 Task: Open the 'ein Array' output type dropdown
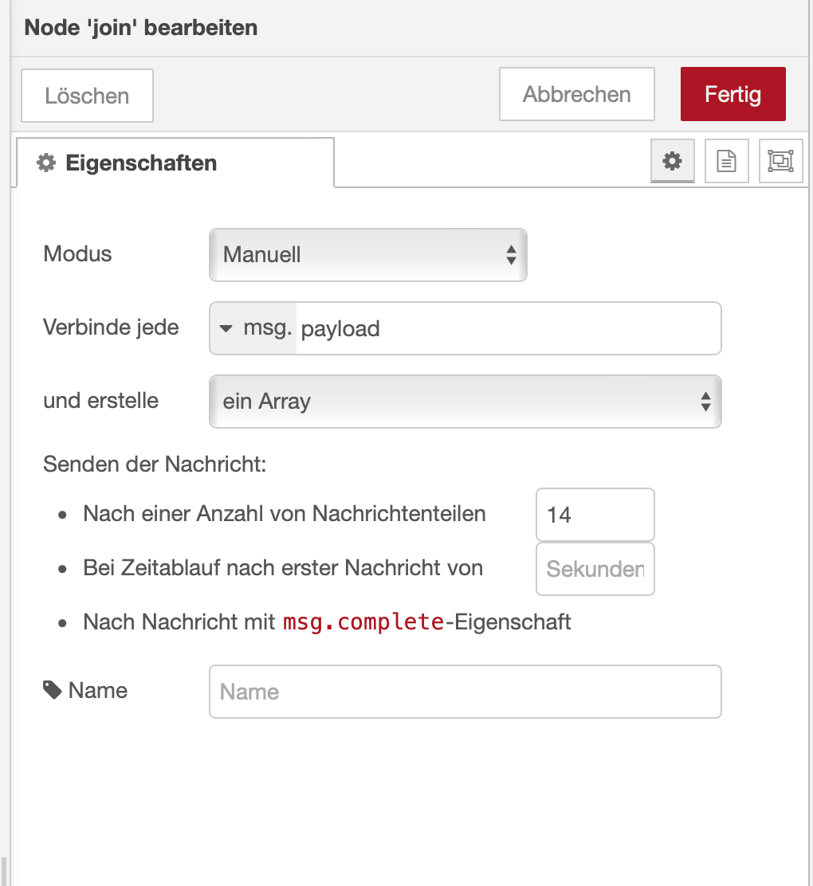(465, 402)
